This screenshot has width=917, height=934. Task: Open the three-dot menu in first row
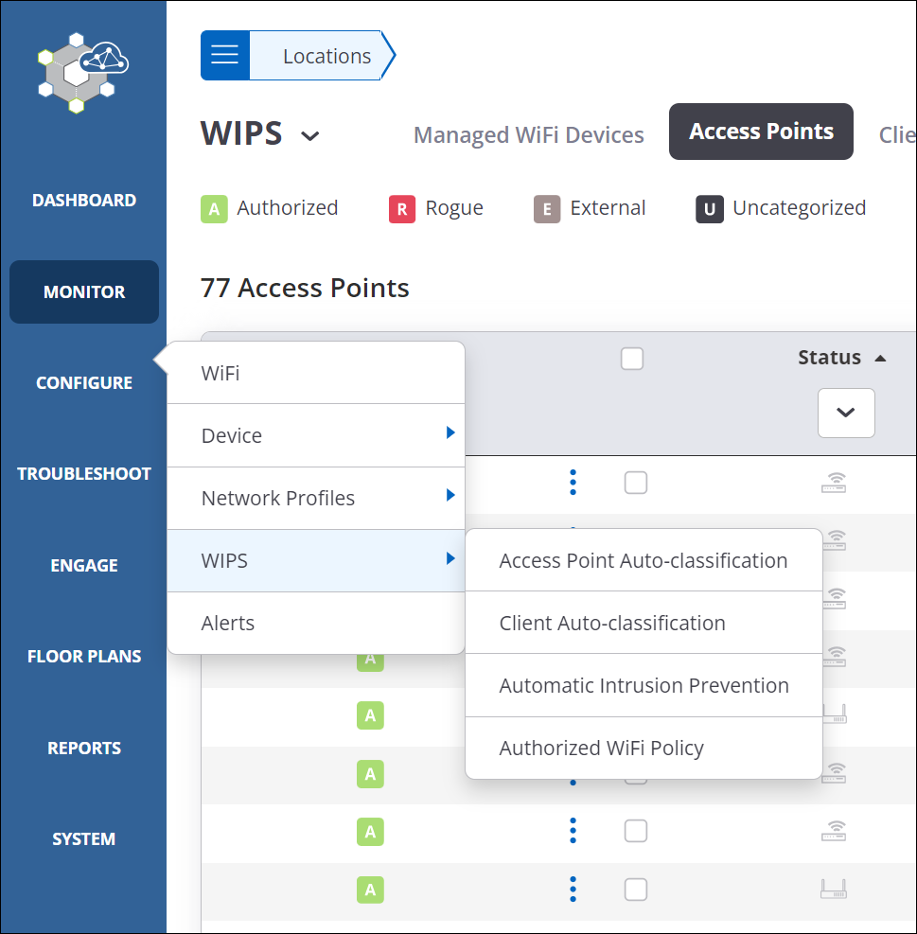click(573, 483)
